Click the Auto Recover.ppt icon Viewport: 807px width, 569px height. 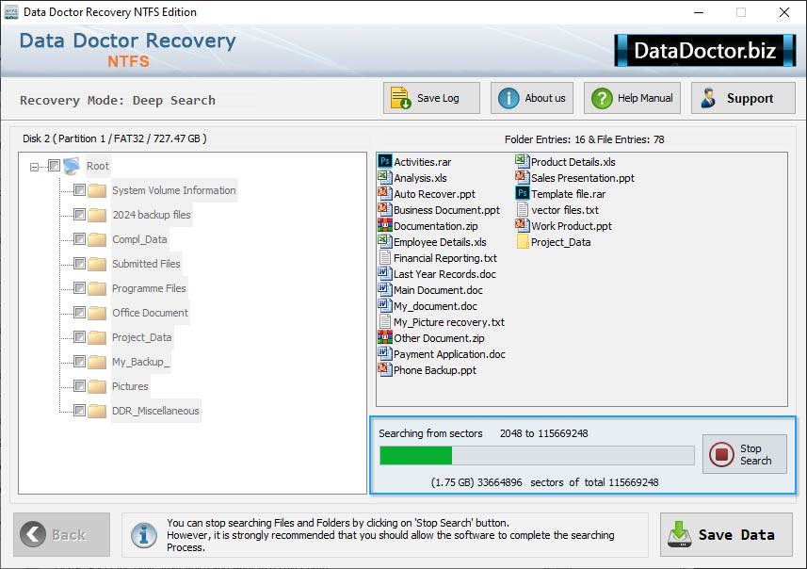tap(384, 193)
